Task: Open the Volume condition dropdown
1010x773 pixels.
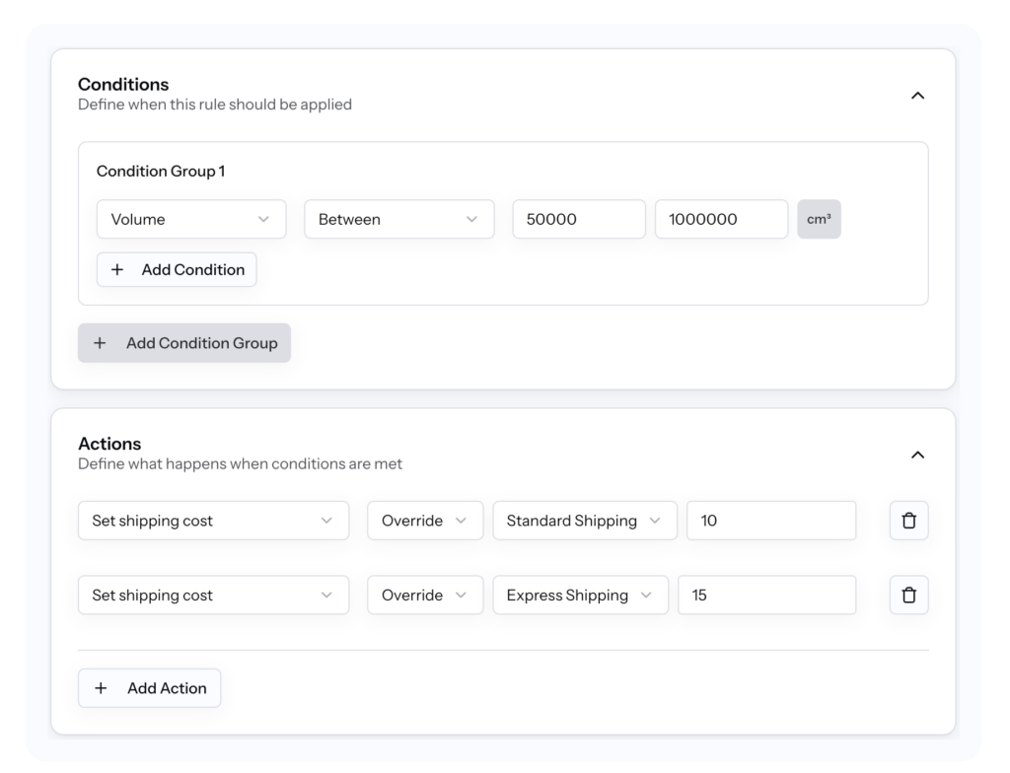Action: click(190, 219)
